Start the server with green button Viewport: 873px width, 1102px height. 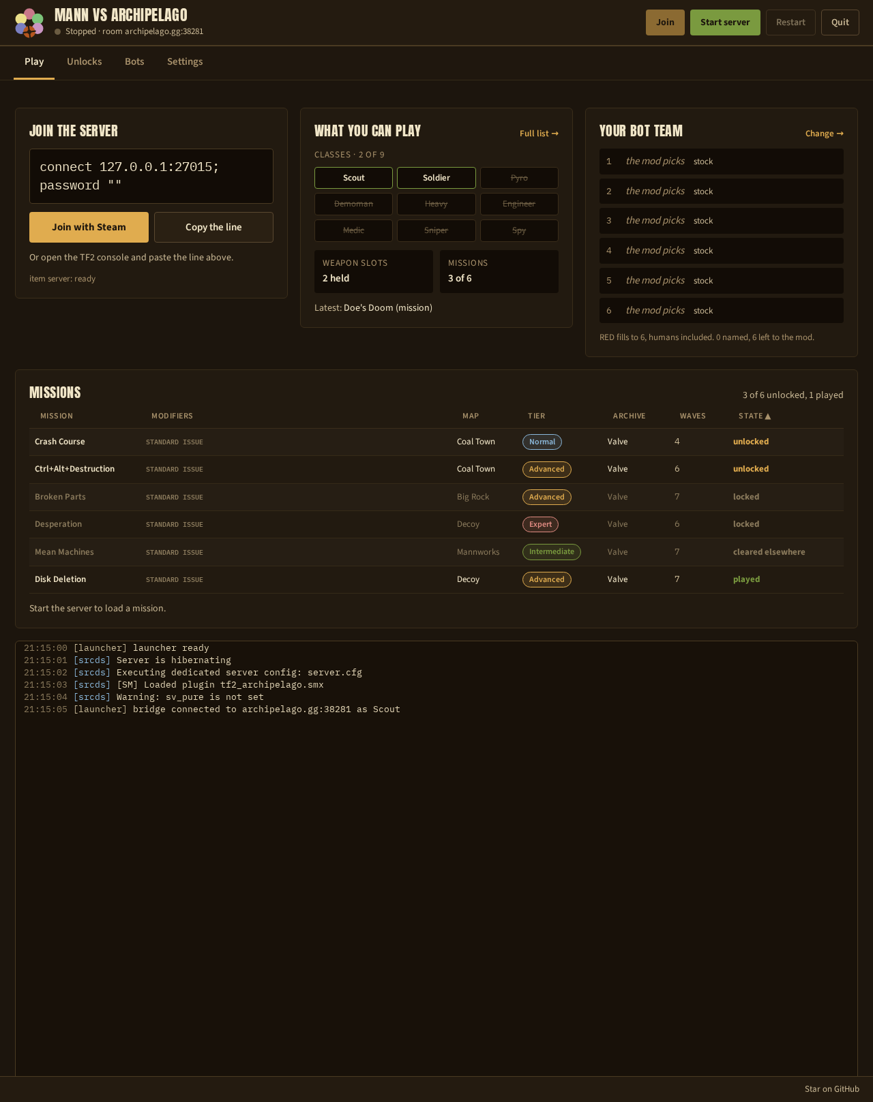[725, 22]
